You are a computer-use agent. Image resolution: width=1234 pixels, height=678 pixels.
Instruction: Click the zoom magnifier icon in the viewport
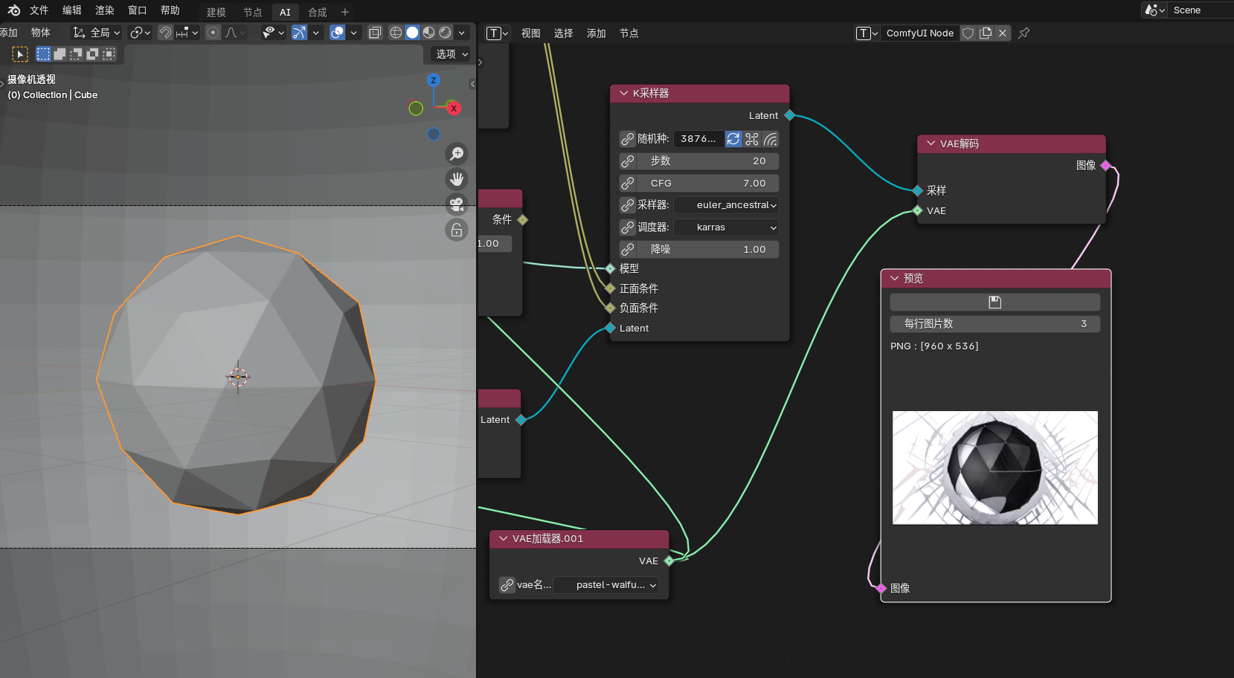click(456, 154)
